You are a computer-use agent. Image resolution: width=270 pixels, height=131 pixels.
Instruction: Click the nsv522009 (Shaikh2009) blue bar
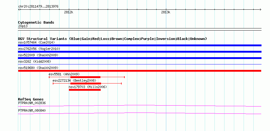[x=140, y=58]
